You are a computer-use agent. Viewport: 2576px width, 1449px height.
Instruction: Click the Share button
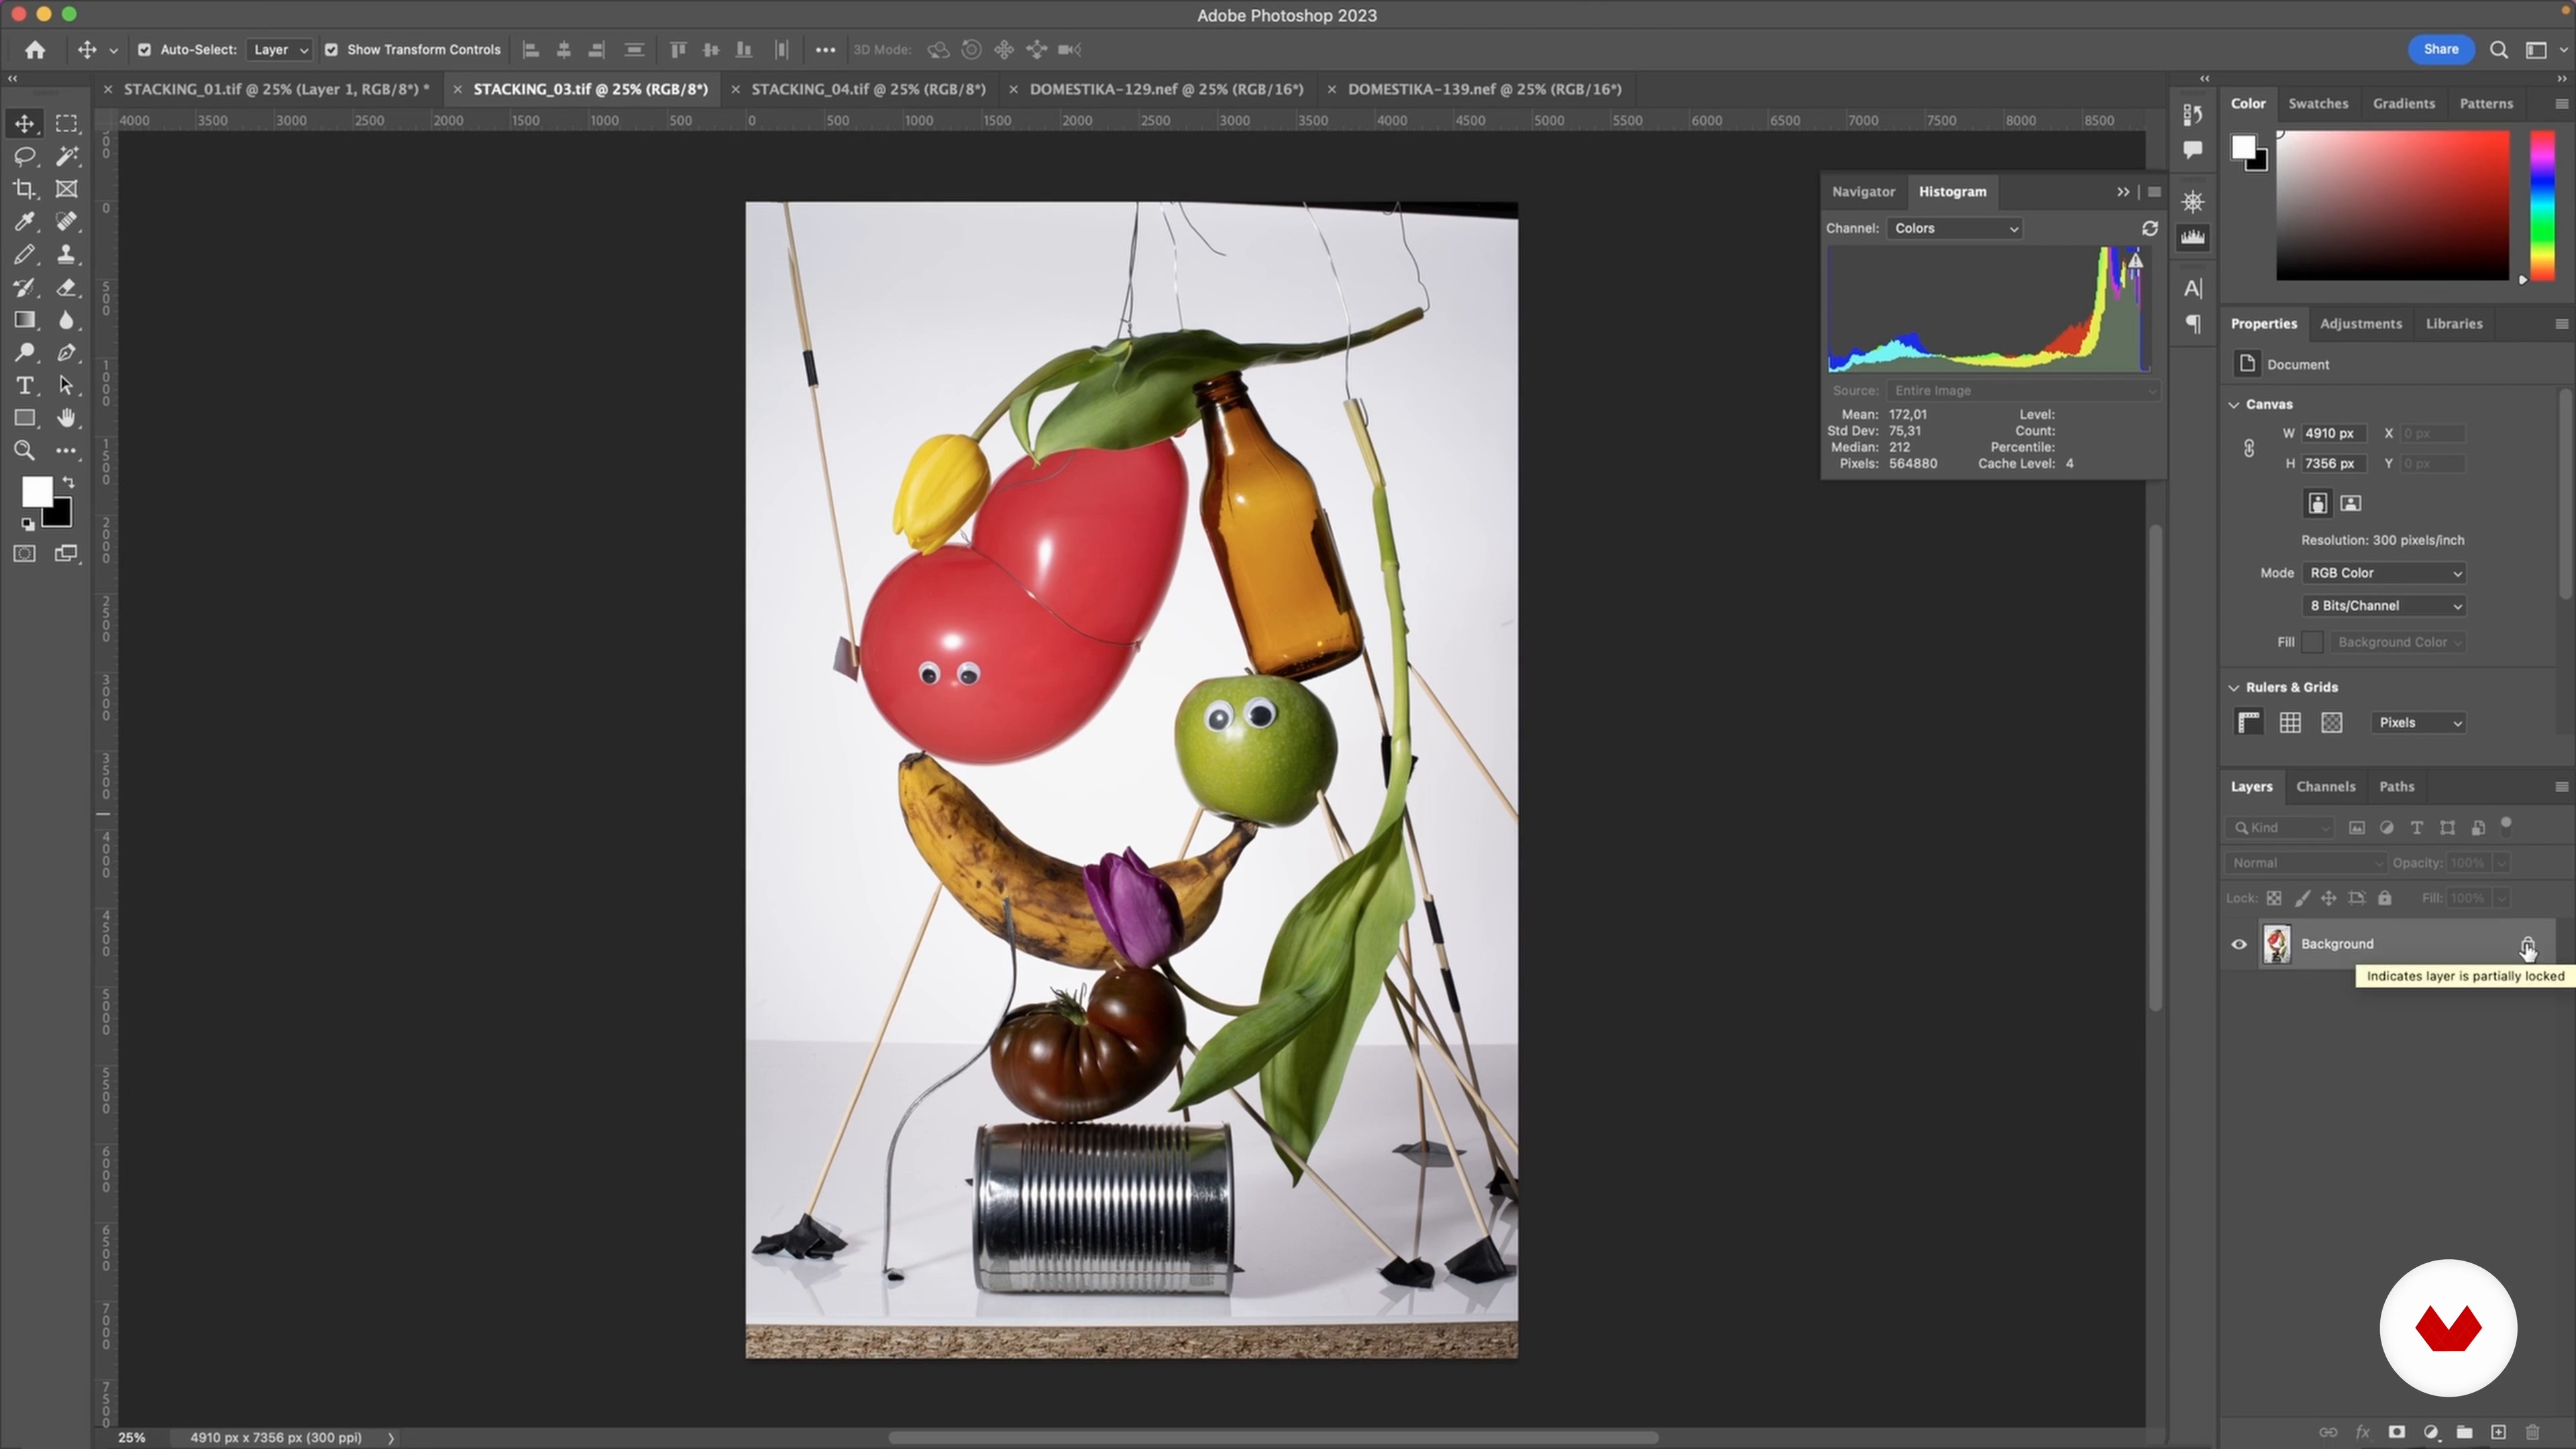point(2440,50)
